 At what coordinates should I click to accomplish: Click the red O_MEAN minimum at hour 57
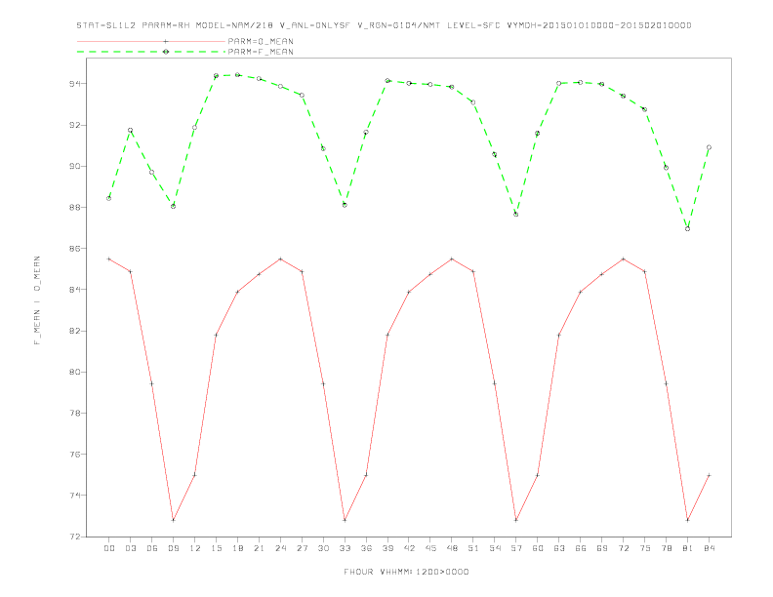[x=516, y=520]
